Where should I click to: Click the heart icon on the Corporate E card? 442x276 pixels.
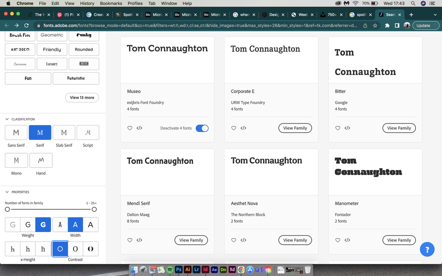pyautogui.click(x=234, y=128)
